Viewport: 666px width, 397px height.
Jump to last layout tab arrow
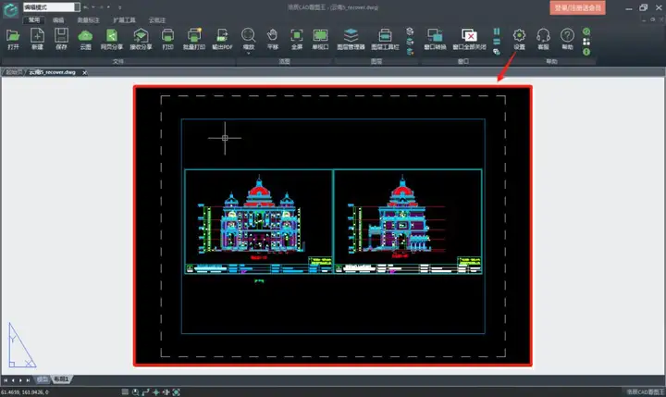click(x=28, y=380)
